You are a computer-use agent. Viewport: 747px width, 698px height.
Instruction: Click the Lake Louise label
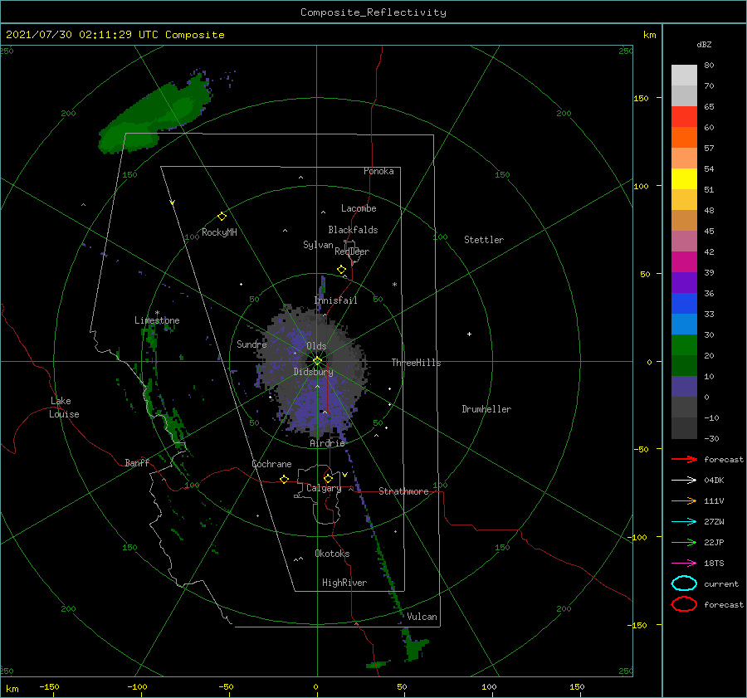(x=64, y=408)
